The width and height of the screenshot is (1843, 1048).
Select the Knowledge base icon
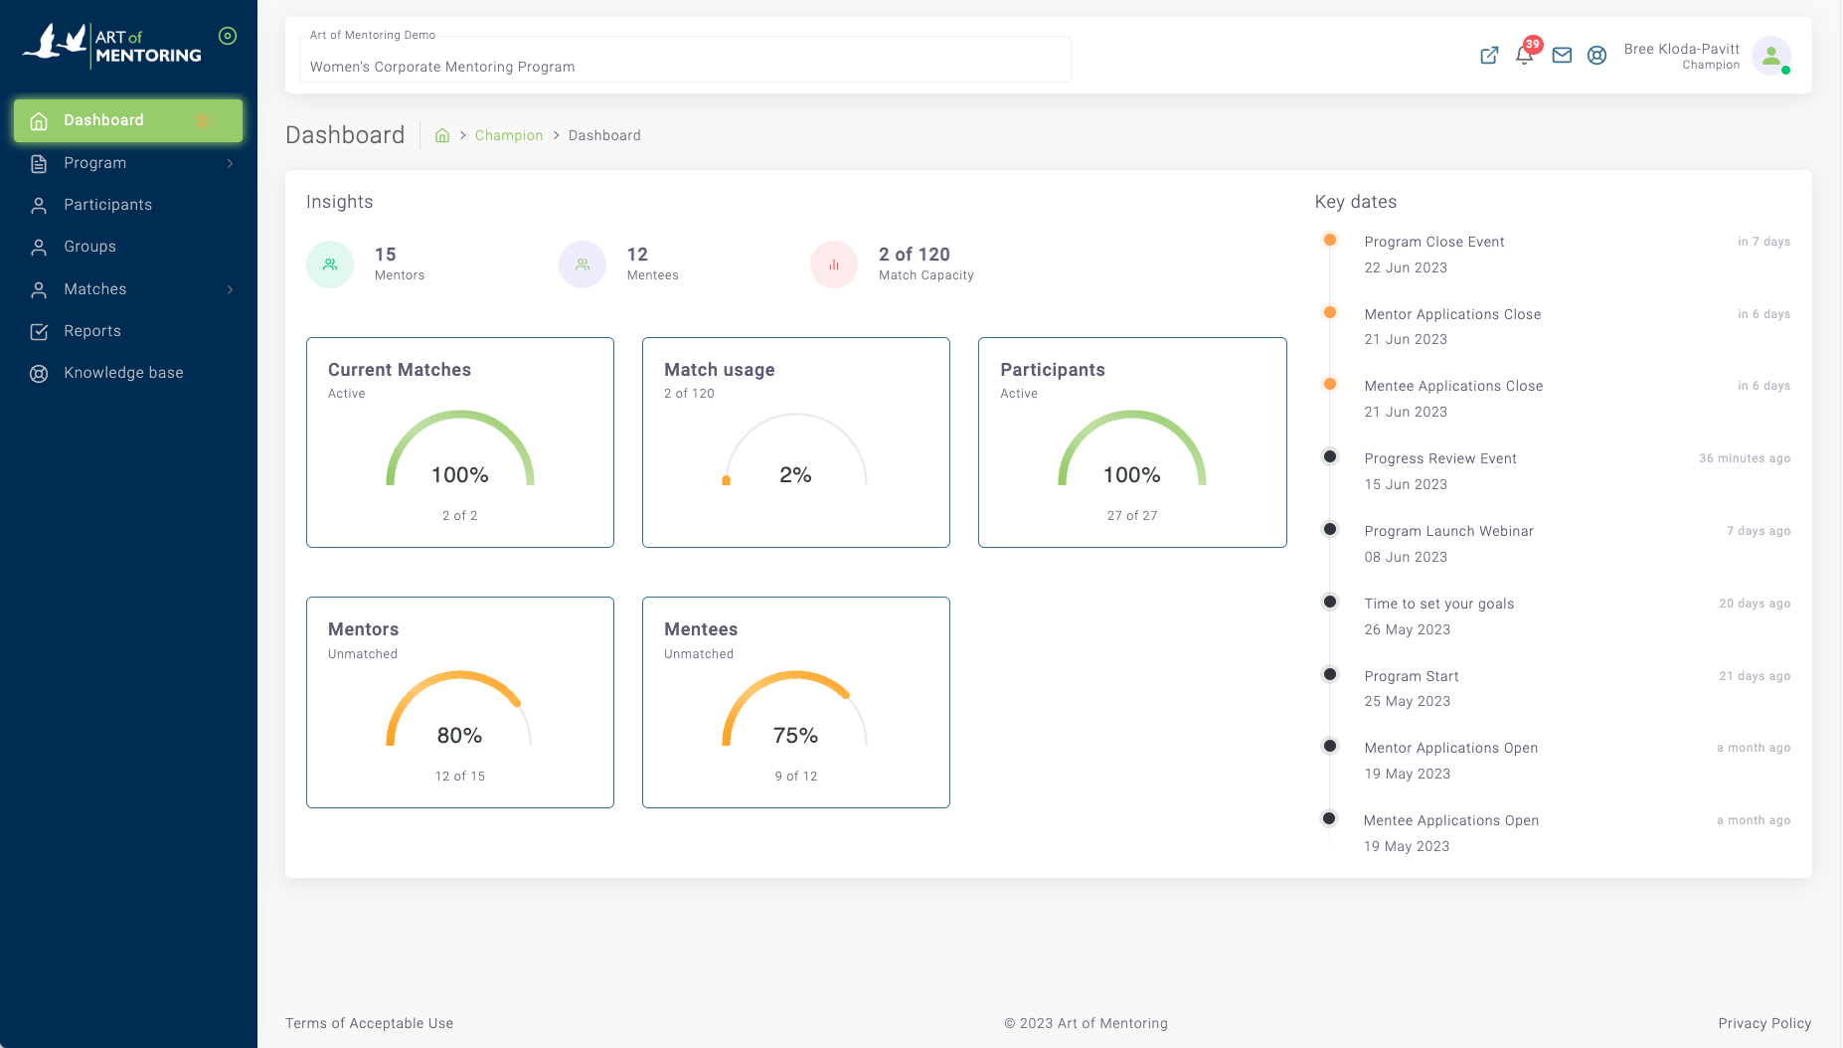38,373
